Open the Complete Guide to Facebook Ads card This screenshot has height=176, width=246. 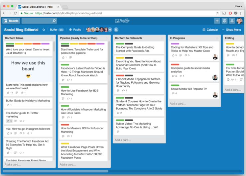[139, 48]
